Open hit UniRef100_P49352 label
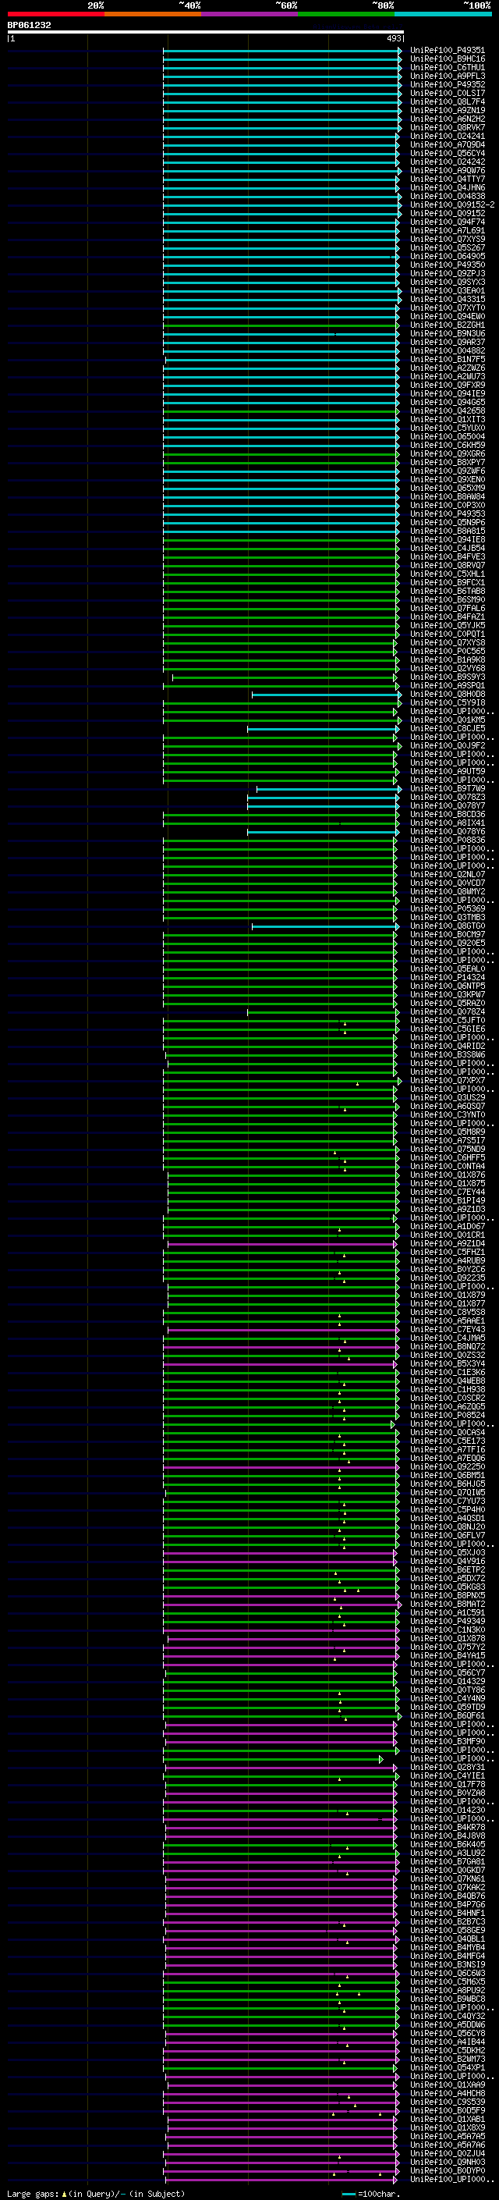499x2200 pixels. (x=447, y=84)
